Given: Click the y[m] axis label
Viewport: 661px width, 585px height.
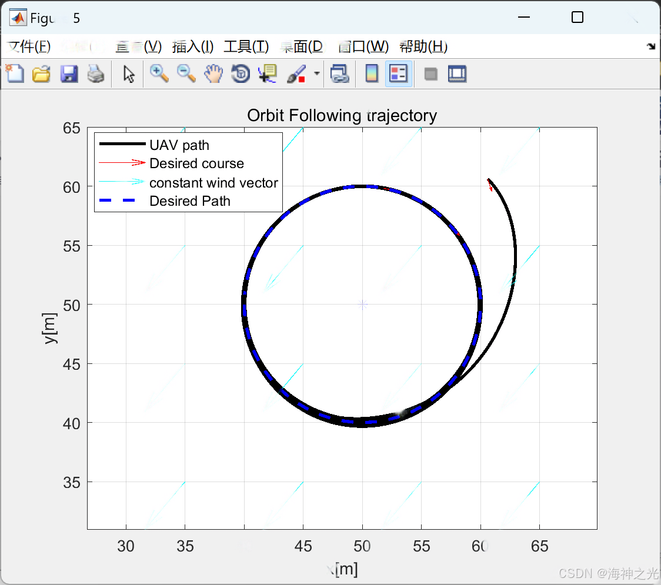Looking at the screenshot, I should 50,328.
